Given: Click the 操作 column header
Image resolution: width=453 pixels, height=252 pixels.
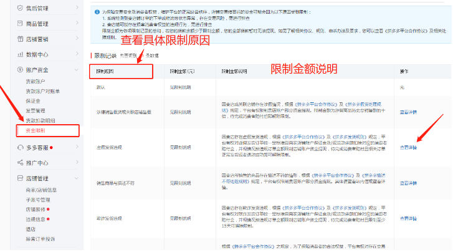Looking at the screenshot, I should [404, 71].
